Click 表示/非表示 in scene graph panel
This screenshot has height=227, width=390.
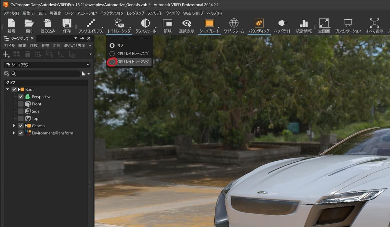click(x=74, y=46)
